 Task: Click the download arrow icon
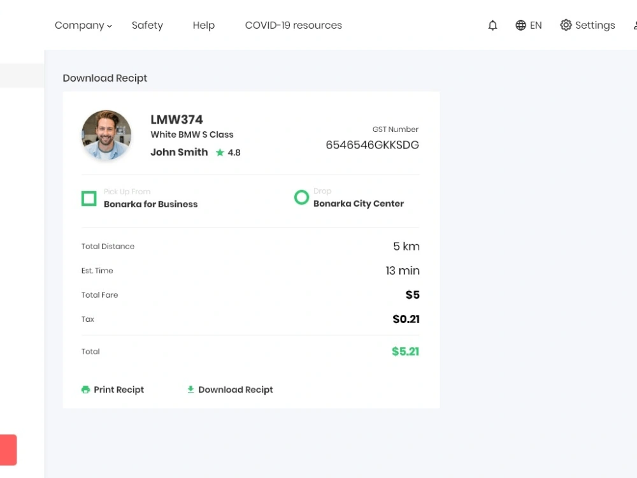pos(190,389)
